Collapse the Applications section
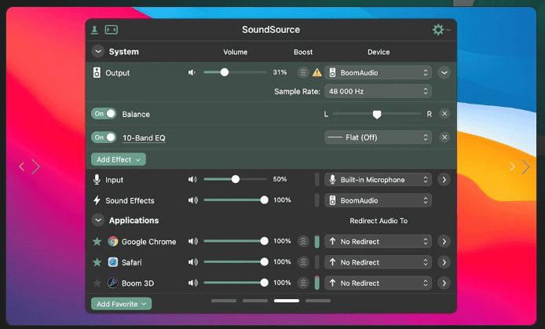The width and height of the screenshot is (545, 329). pyautogui.click(x=98, y=221)
